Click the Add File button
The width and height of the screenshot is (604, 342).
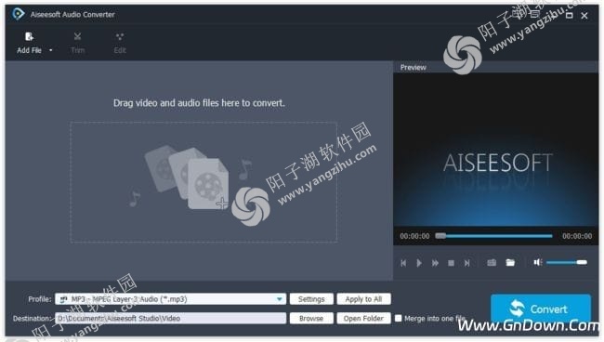[30, 43]
